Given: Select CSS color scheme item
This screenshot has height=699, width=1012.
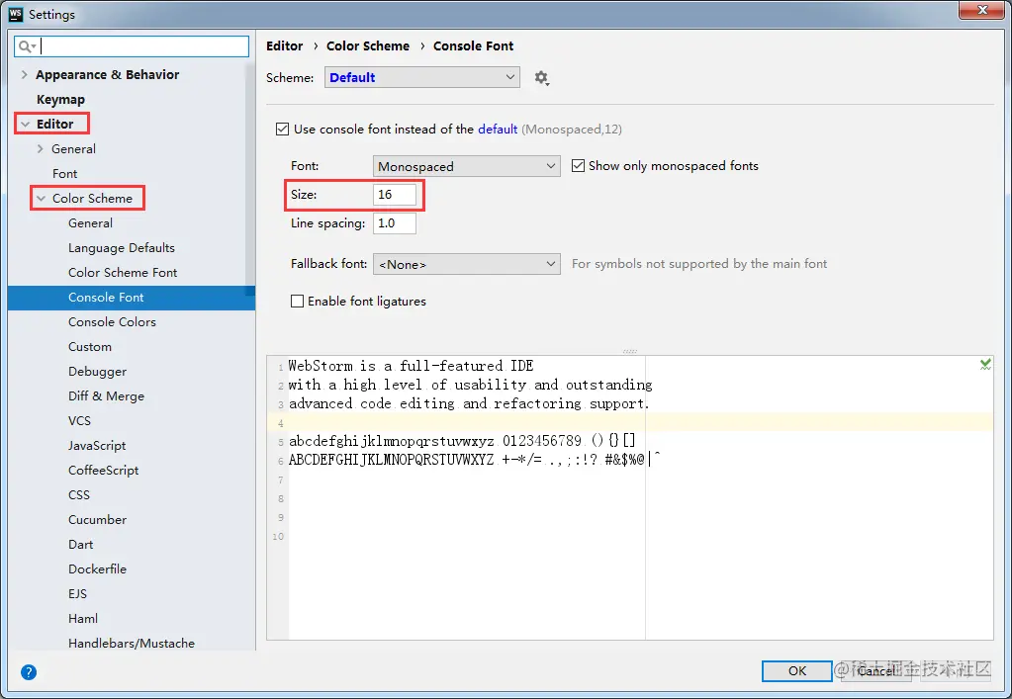Looking at the screenshot, I should point(79,495).
